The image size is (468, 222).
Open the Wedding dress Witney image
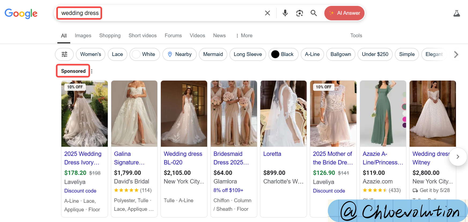(433, 114)
